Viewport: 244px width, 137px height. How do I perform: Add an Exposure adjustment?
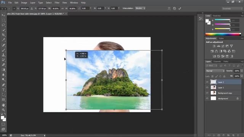[227, 46]
